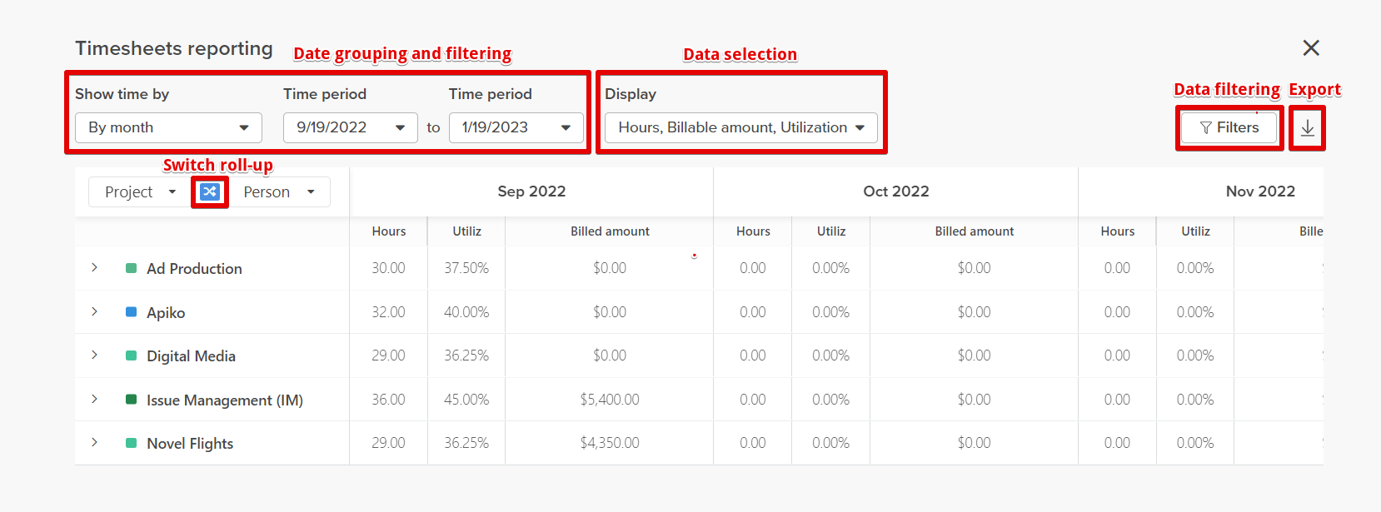Click the funnel icon inside the Filters button

(x=1207, y=127)
